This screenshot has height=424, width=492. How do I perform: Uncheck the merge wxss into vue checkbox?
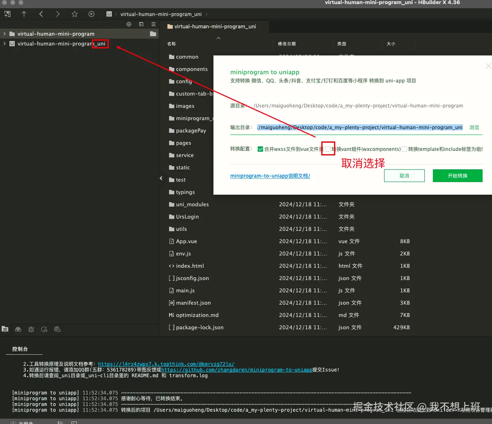260,149
